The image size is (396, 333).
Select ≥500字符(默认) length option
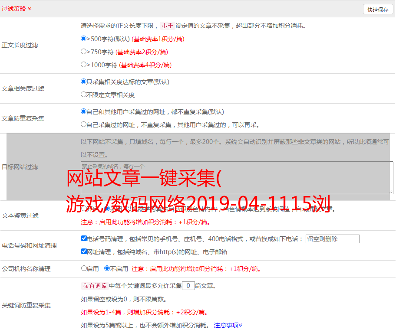tap(83, 38)
